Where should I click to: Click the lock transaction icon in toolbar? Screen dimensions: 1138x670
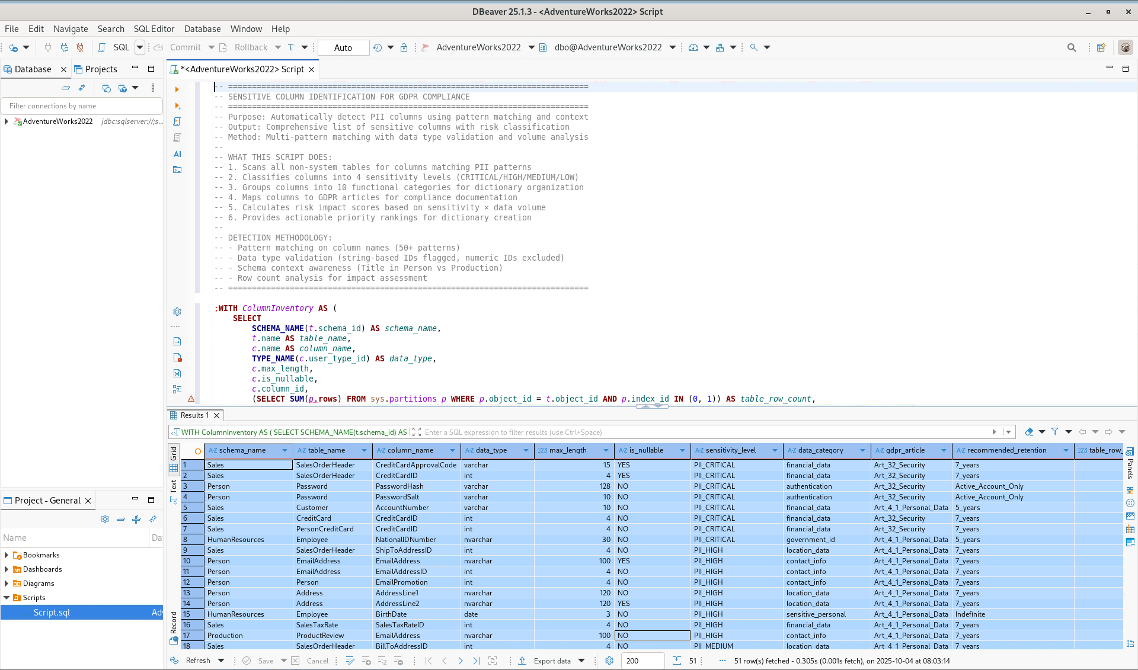tap(404, 47)
